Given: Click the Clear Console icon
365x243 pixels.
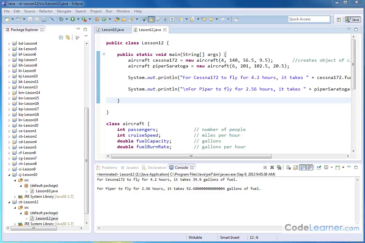Looking at the screenshot, I should 288,167.
